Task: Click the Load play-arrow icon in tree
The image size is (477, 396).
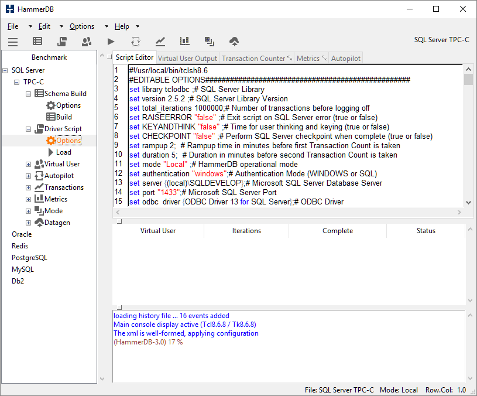Action: coord(51,152)
